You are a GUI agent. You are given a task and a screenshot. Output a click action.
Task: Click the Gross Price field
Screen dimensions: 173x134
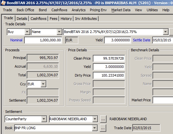pos(109,84)
